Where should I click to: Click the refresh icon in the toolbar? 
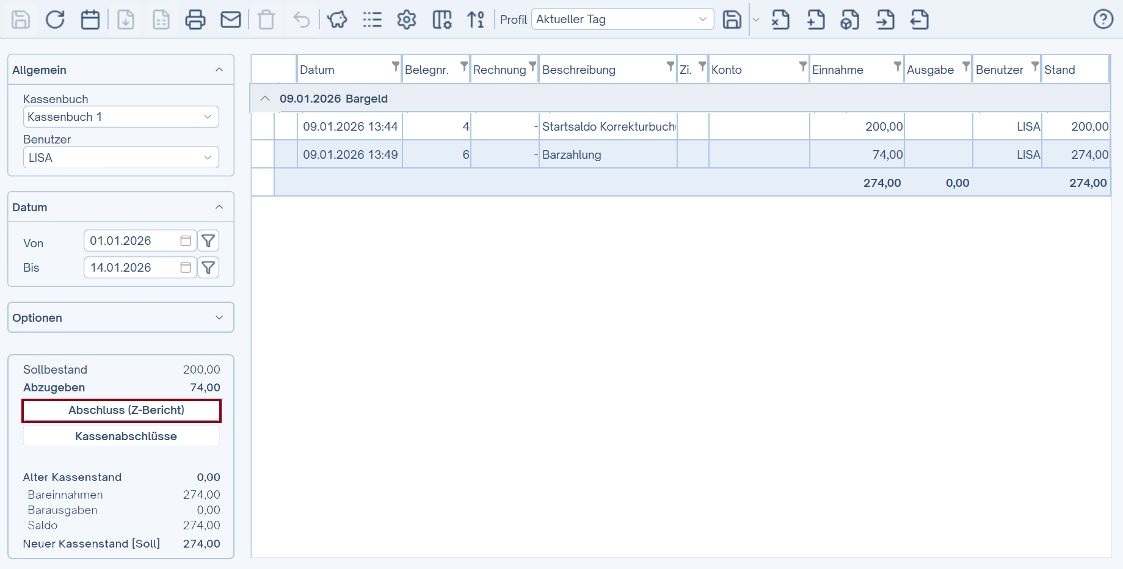click(55, 20)
